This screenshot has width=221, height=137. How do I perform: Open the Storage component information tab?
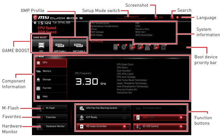point(51,80)
